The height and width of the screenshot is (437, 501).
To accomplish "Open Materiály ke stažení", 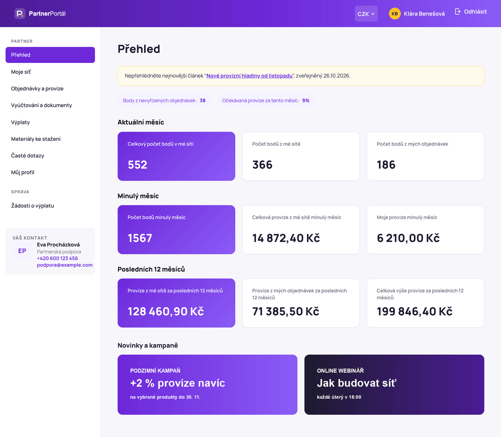I will tap(50, 139).
